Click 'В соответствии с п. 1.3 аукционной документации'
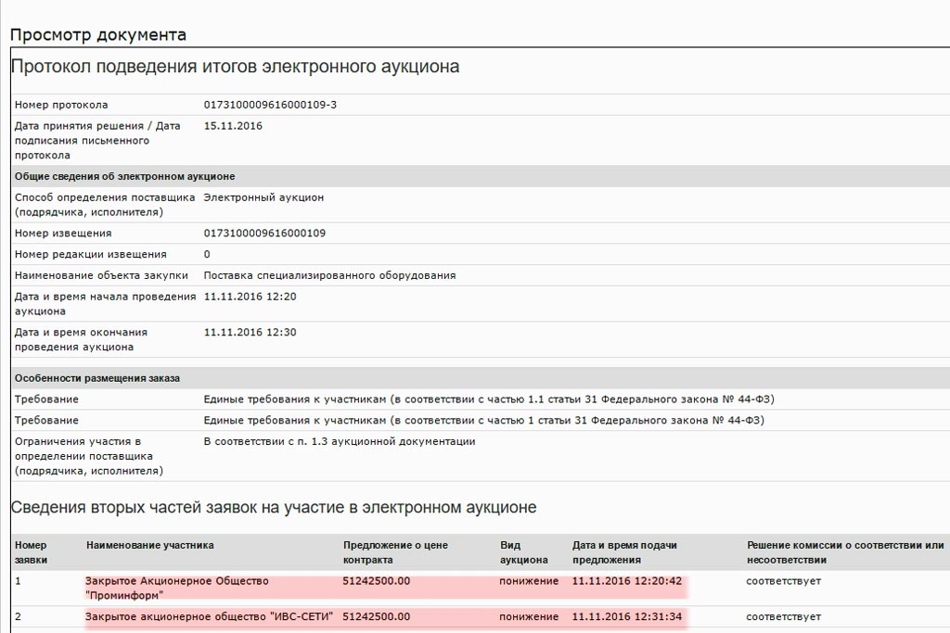This screenshot has height=633, width=950. 340,441
